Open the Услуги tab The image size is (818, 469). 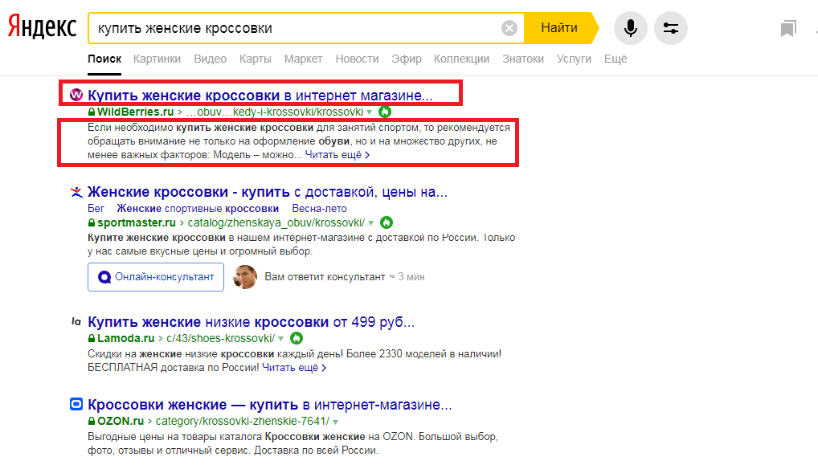(x=574, y=59)
